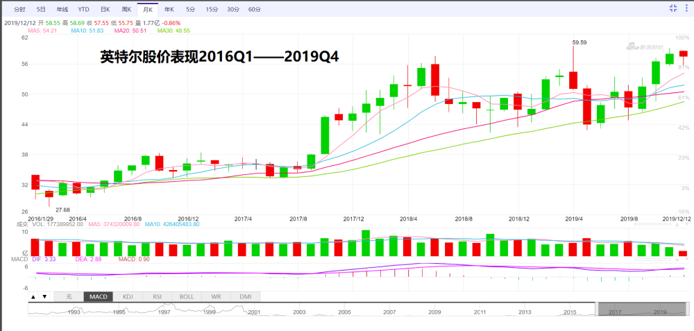The image size is (694, 331).
Task: Click the black up-arrow beside the 无 tab
Action: point(33,296)
